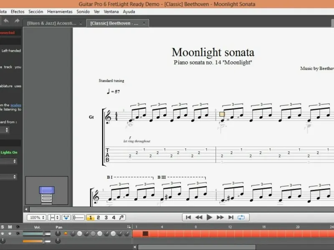Select voice 3 button

pyautogui.click(x=106, y=217)
